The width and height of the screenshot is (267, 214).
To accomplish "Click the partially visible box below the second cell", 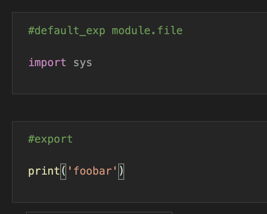I will coord(99,213).
